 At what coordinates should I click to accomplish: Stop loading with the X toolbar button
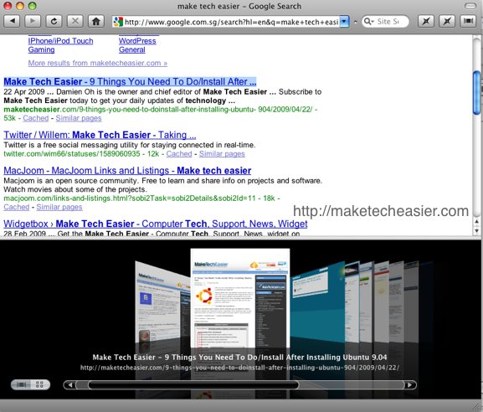point(75,21)
